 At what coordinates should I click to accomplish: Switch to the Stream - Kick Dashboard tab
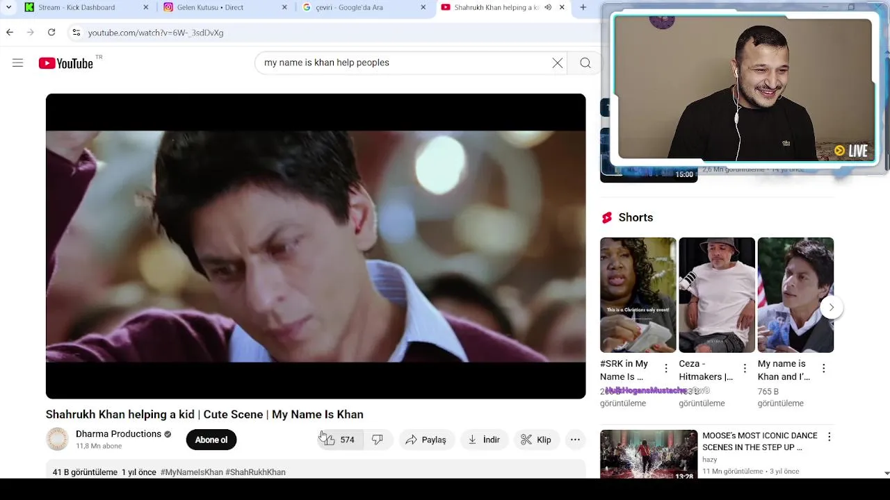pos(87,8)
